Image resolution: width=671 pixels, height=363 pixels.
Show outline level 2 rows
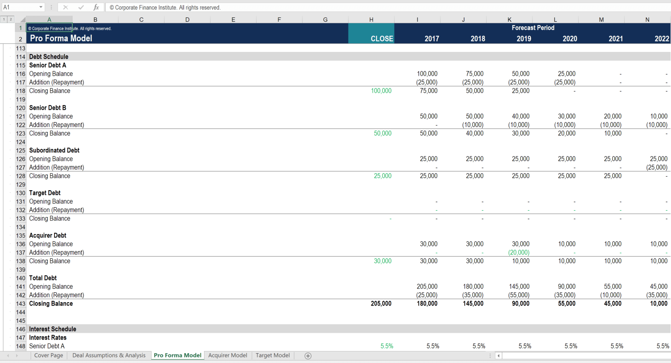tap(11, 19)
